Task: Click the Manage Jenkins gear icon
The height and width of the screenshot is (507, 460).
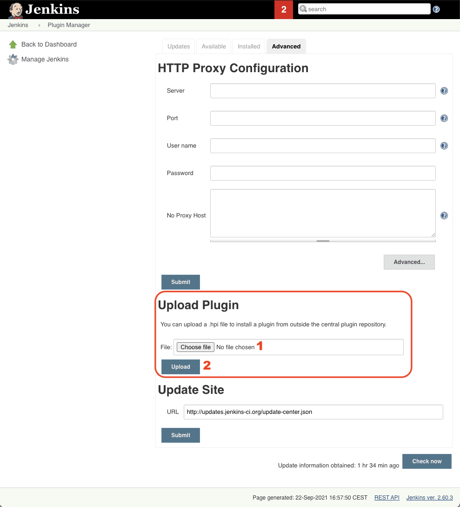Action: tap(13, 60)
